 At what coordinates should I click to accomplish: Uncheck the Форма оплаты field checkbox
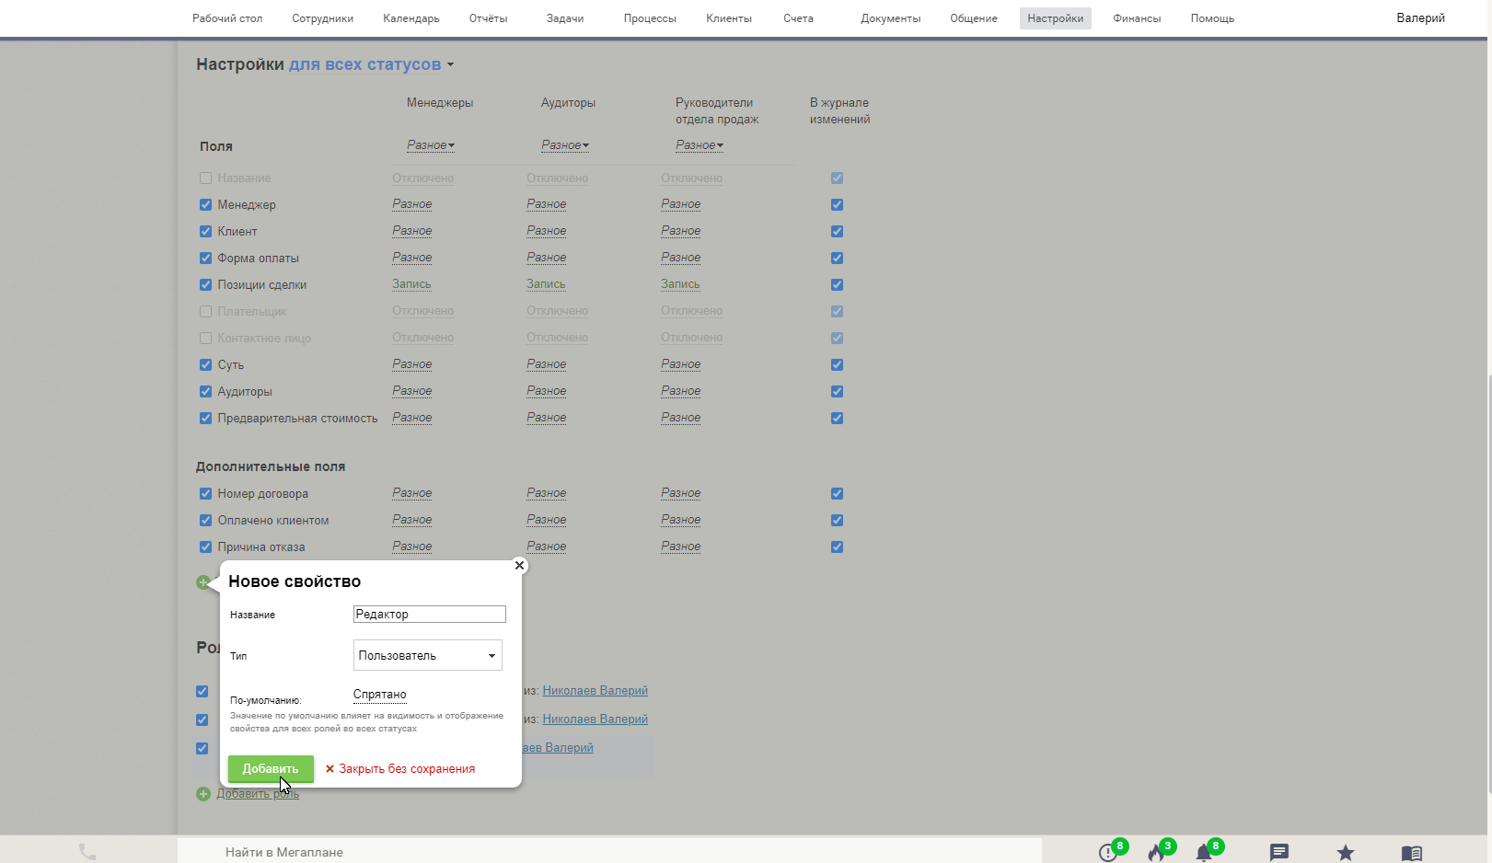pyautogui.click(x=205, y=258)
